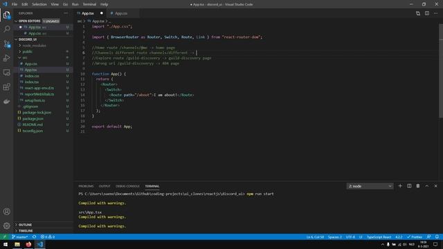Open the View menu
Screen dimensions: 443x249
(x=55, y=4)
